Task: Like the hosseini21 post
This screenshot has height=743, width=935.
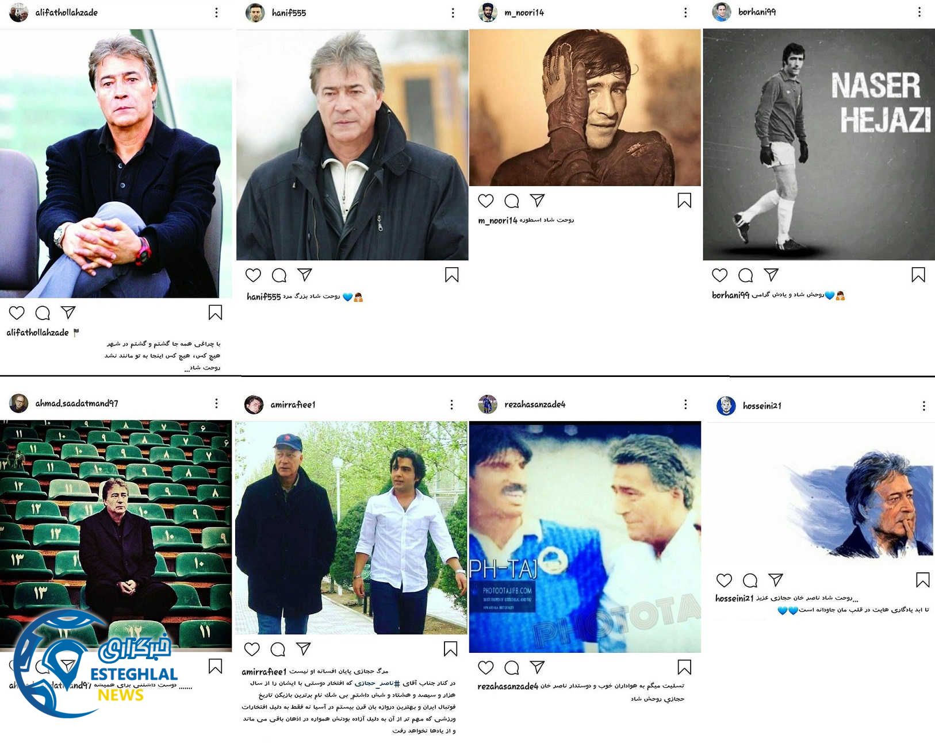Action: coord(724,580)
